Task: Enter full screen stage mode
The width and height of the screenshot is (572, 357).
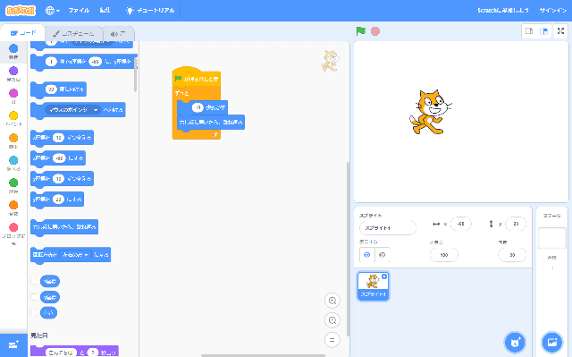Action: 560,31
